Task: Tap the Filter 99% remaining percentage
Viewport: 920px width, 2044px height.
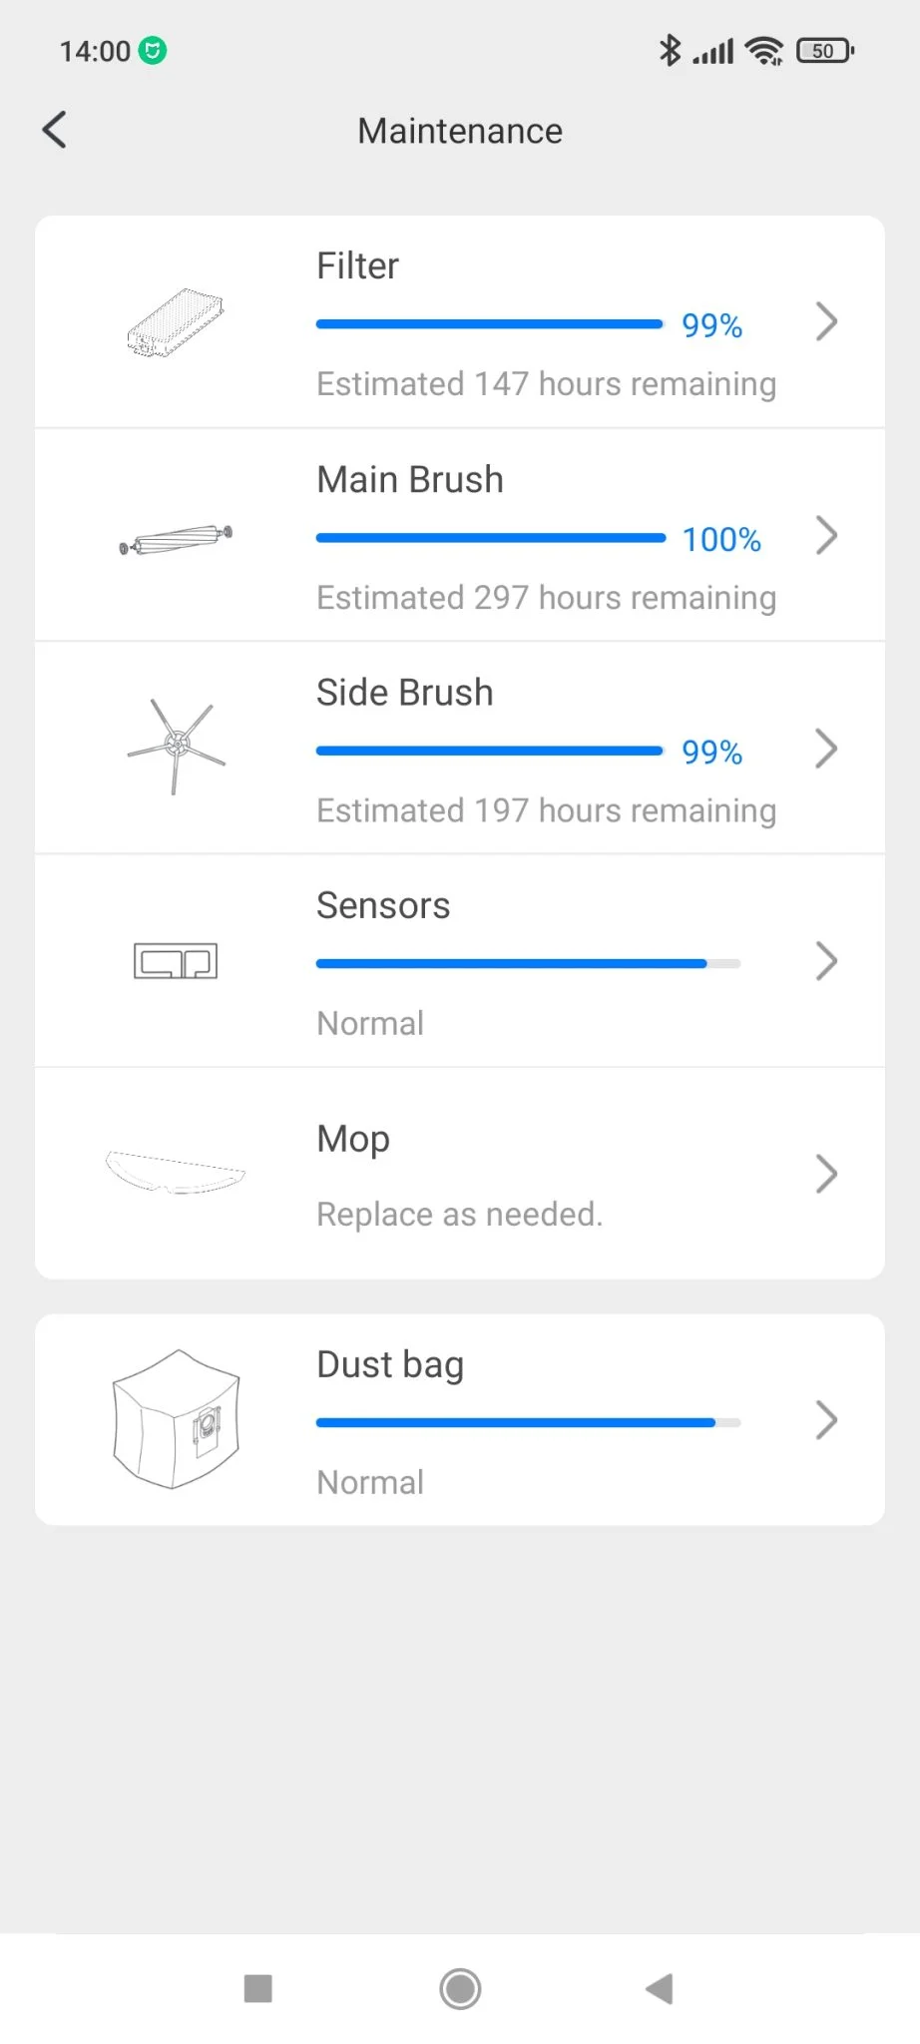Action: 711,325
